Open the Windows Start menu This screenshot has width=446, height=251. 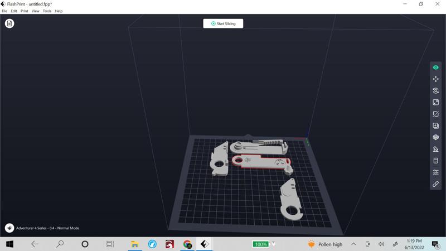pos(9,244)
